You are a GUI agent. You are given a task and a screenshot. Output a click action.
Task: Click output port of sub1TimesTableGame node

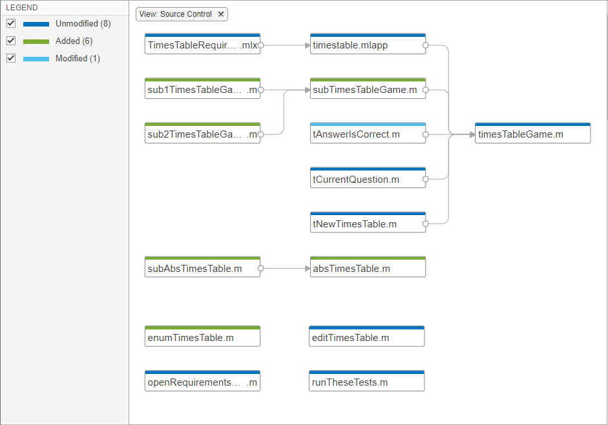point(260,90)
